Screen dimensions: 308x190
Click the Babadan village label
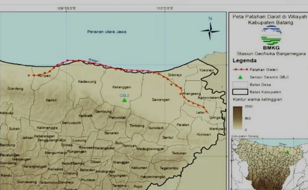(88, 170)
